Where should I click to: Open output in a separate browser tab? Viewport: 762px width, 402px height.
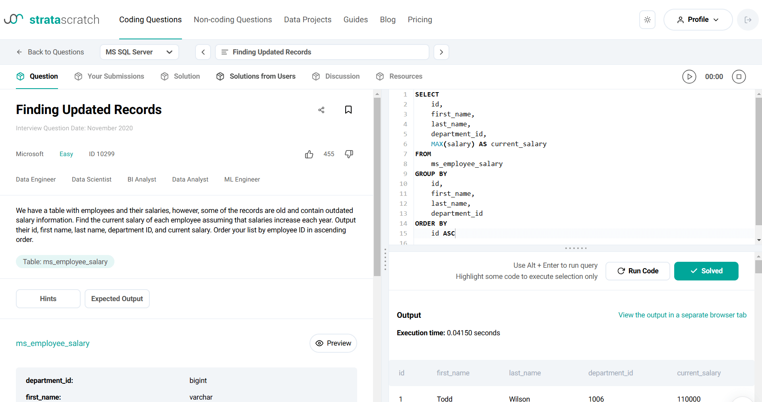682,315
